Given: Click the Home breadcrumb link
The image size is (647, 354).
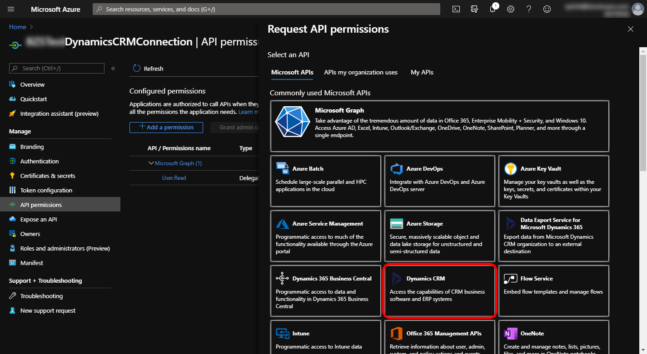Looking at the screenshot, I should (x=18, y=27).
